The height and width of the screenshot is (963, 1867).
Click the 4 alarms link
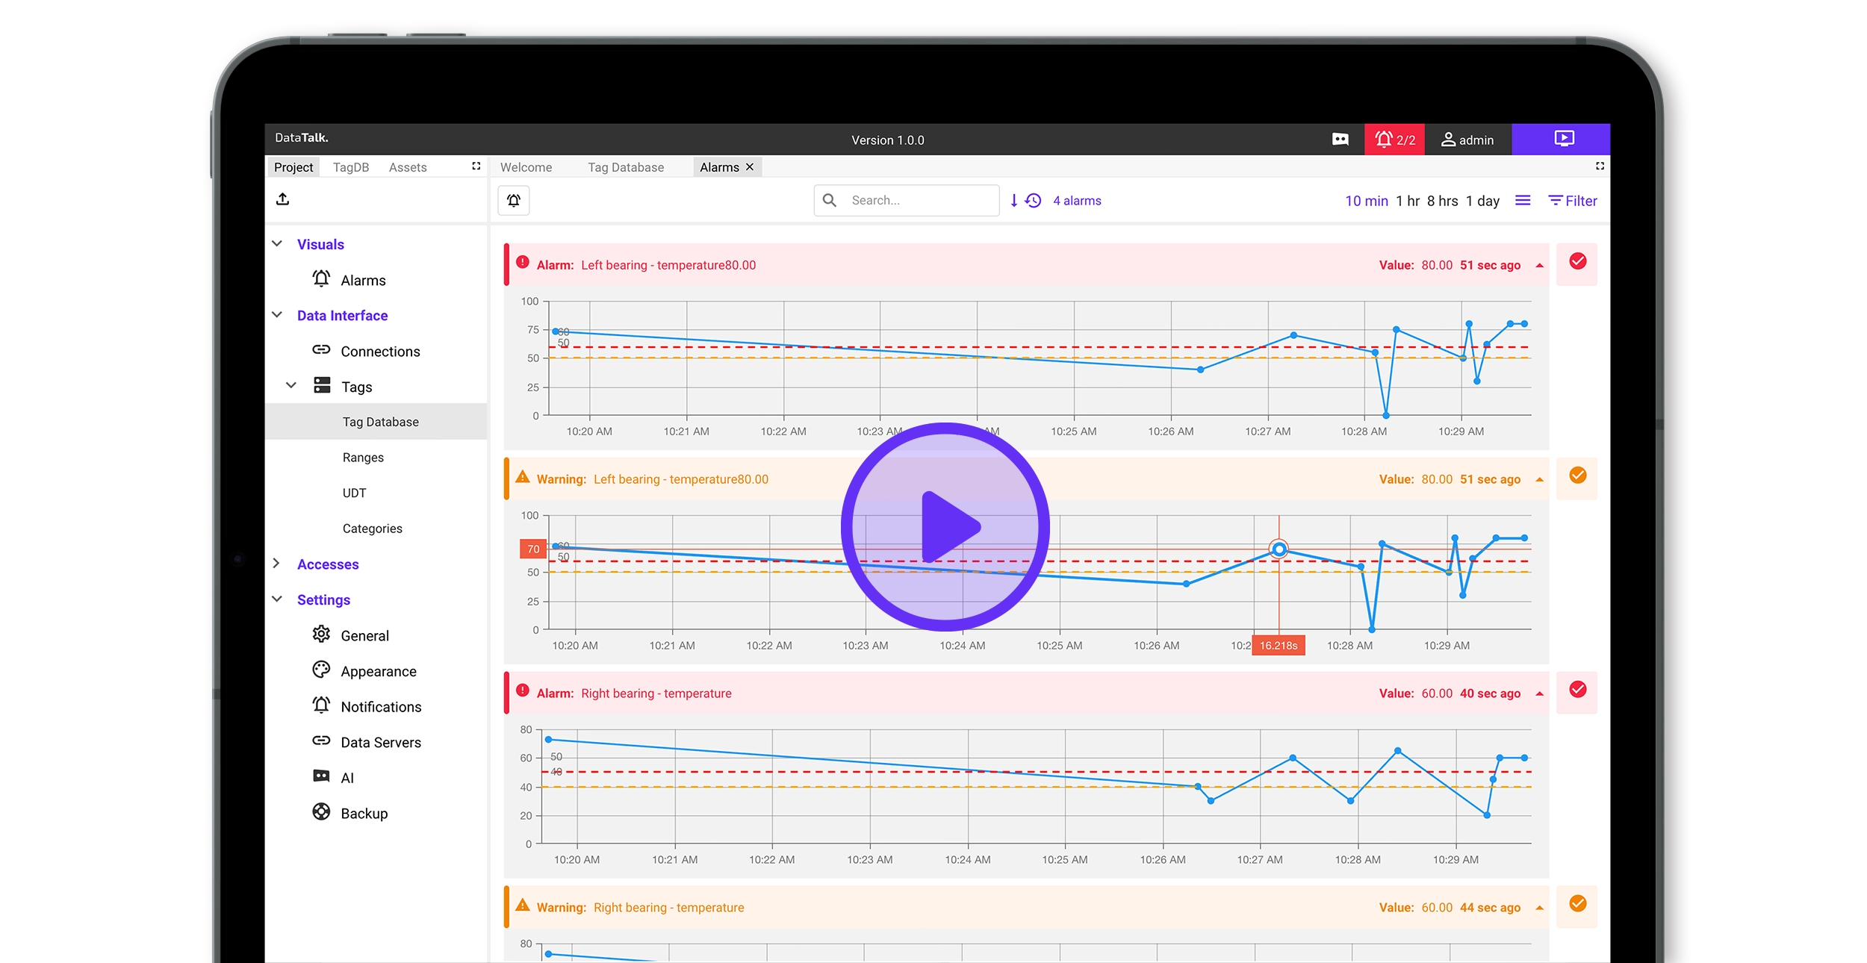pos(1077,201)
